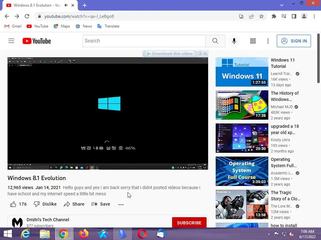Click the magnifier search button
The width and height of the screenshot is (321, 240).
point(215,41)
